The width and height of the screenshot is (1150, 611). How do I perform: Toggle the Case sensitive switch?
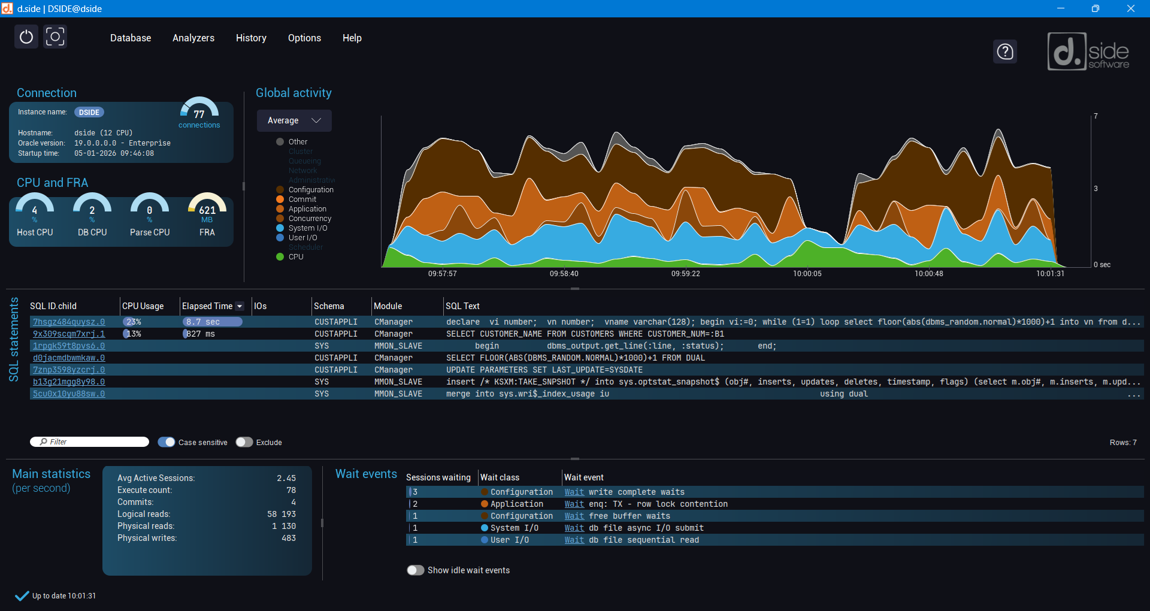coord(167,442)
